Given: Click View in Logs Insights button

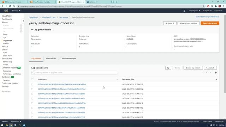Looking at the screenshot, I should (x=188, y=23).
